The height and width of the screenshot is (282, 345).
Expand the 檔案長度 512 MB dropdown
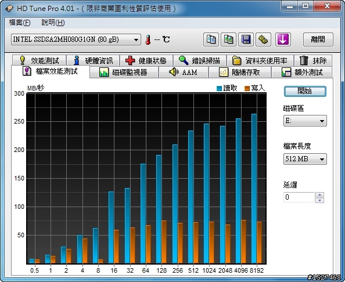[305, 159]
